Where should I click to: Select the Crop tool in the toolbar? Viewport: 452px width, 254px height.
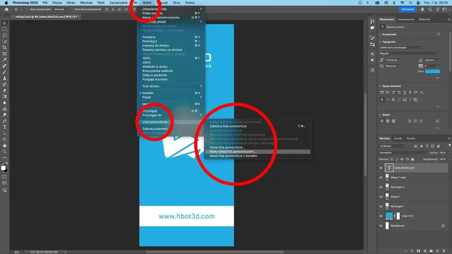[5, 48]
